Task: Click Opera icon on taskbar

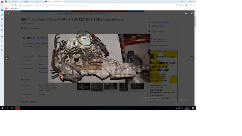Action: [17, 108]
